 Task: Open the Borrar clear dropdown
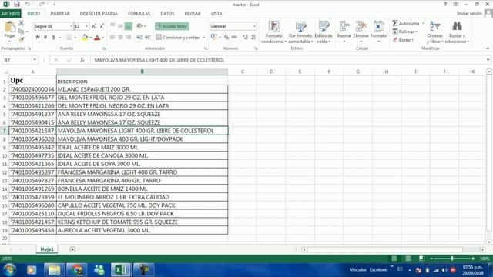[403, 40]
